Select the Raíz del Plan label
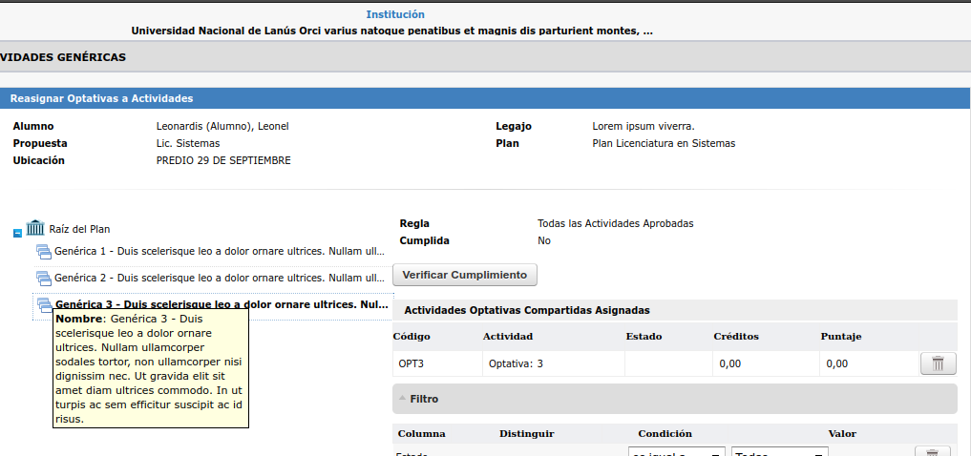The width and height of the screenshot is (971, 456). 79,229
